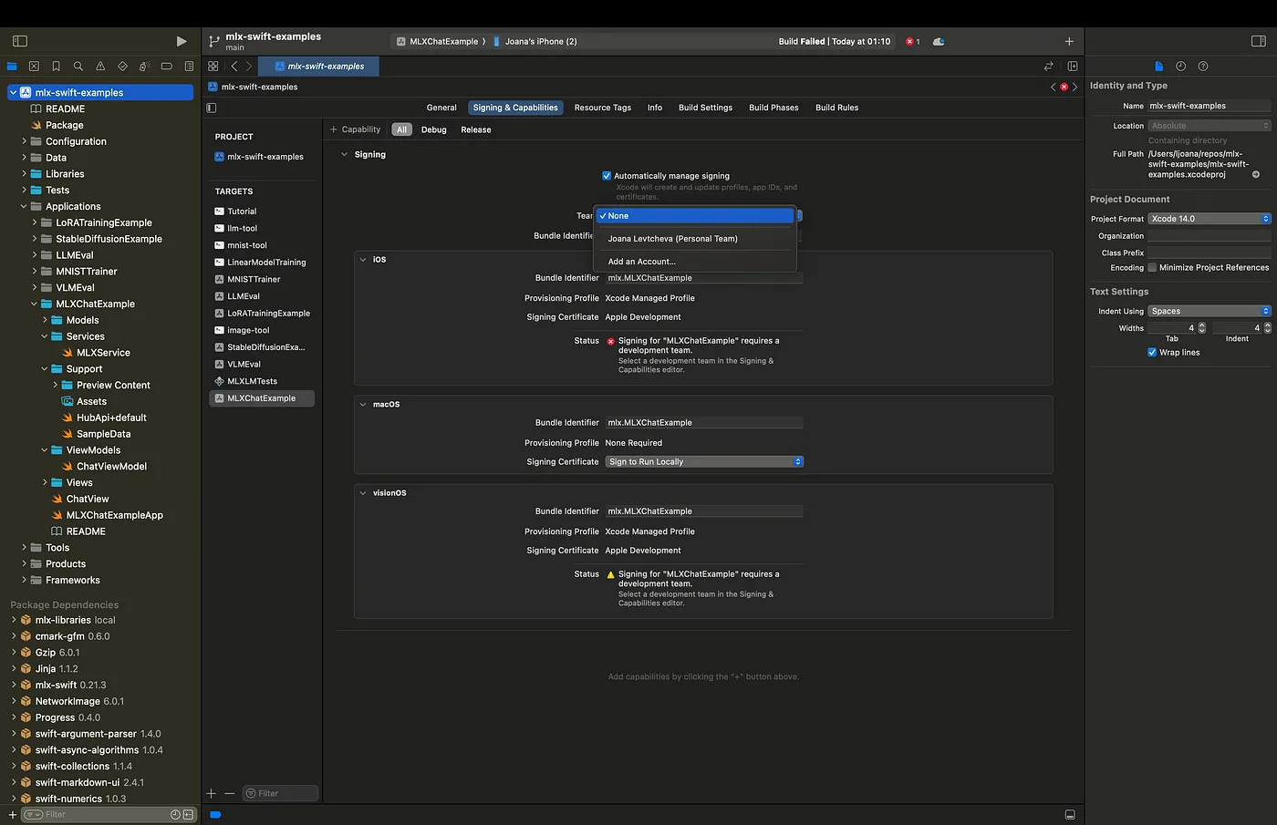This screenshot has height=825, width=1277.
Task: Switch to the Build Settings tab
Action: click(705, 108)
